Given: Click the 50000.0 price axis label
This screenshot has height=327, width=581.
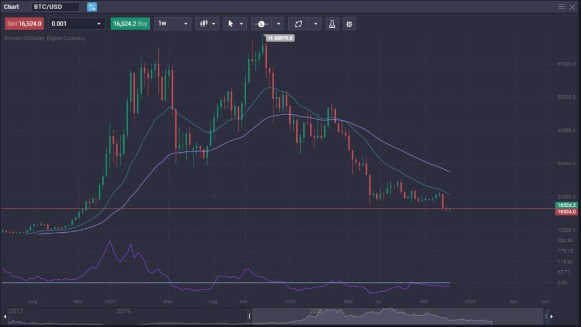Looking at the screenshot, I should (x=567, y=97).
